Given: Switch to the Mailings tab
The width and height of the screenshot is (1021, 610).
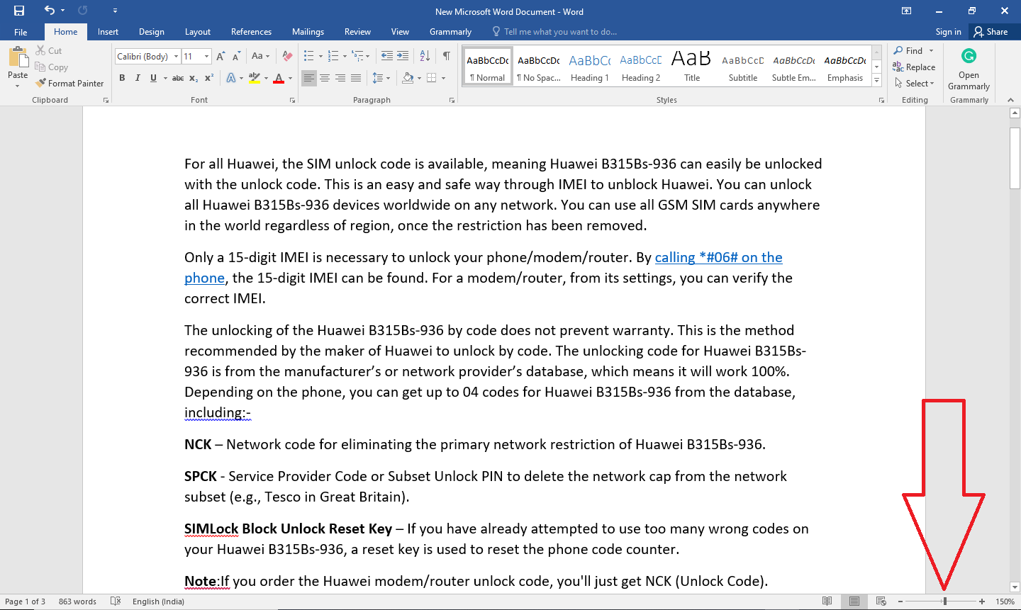Looking at the screenshot, I should coord(308,31).
